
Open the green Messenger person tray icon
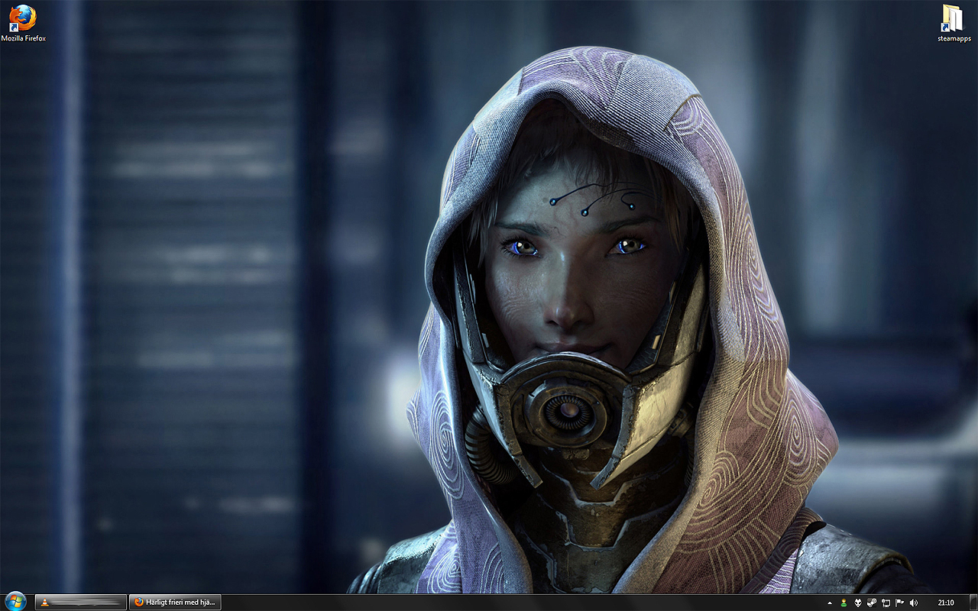[844, 603]
